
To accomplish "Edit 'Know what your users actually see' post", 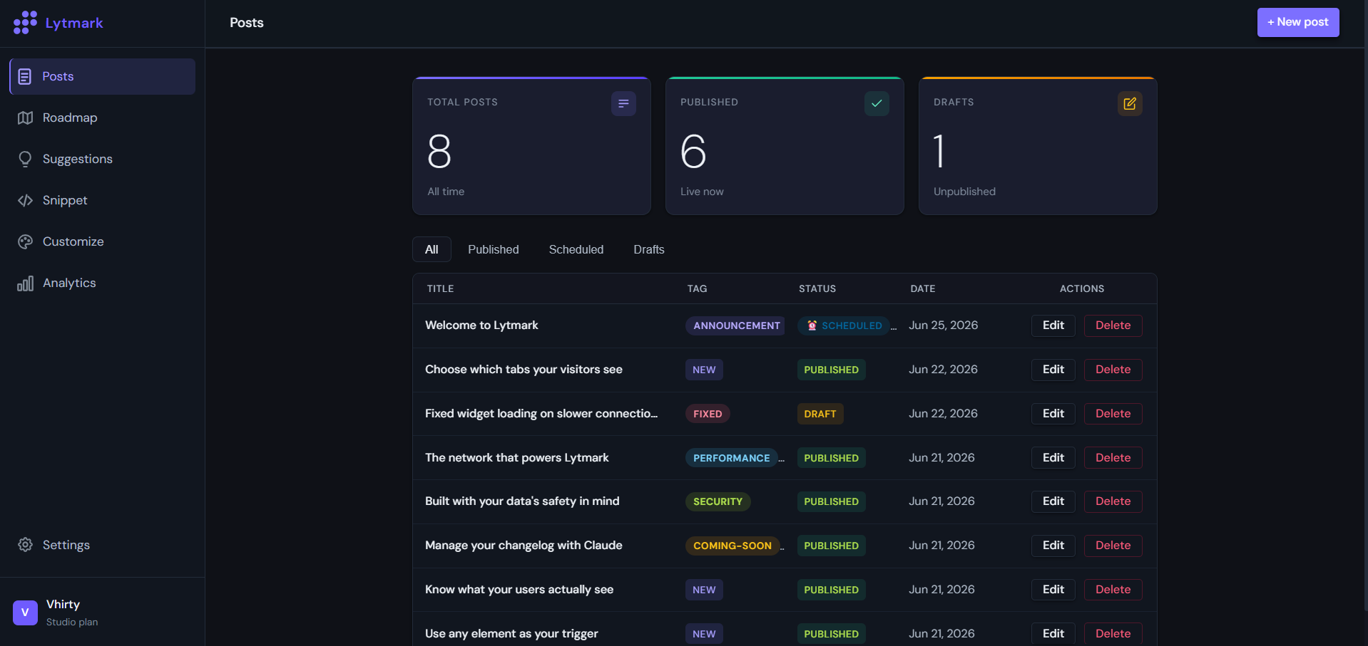I will coord(1053,590).
